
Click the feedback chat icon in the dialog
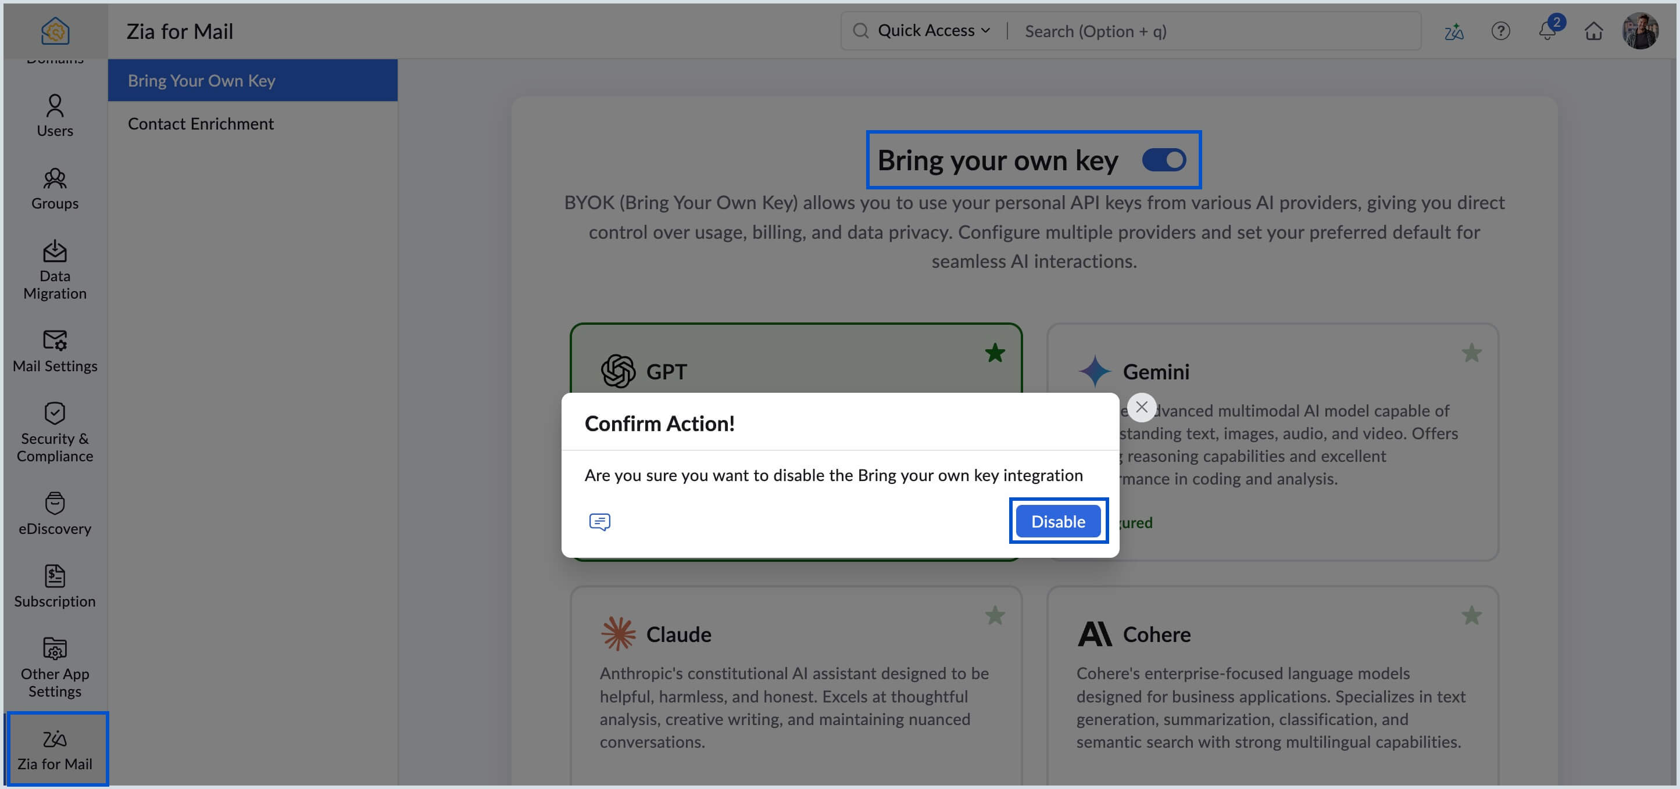(x=599, y=521)
